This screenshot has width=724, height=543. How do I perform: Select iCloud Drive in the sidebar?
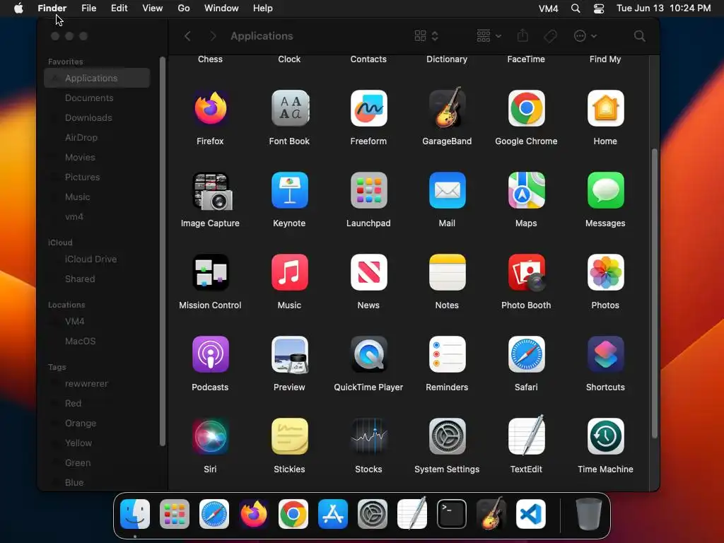pos(97,259)
